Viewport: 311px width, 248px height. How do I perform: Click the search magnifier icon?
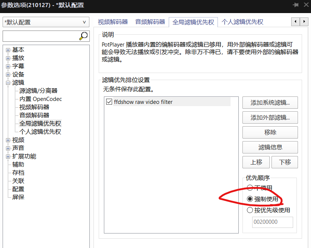83,36
